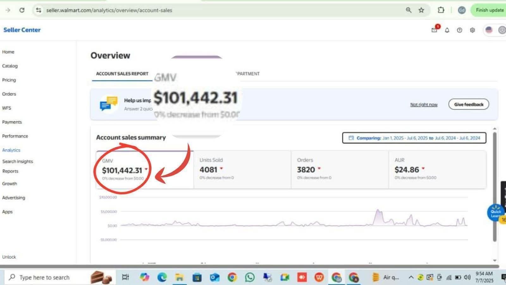Reload the page with the refresh icon

[22, 10]
